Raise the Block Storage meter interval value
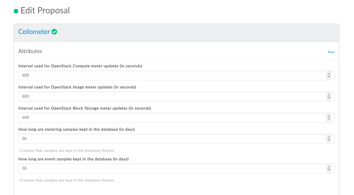 (329, 116)
